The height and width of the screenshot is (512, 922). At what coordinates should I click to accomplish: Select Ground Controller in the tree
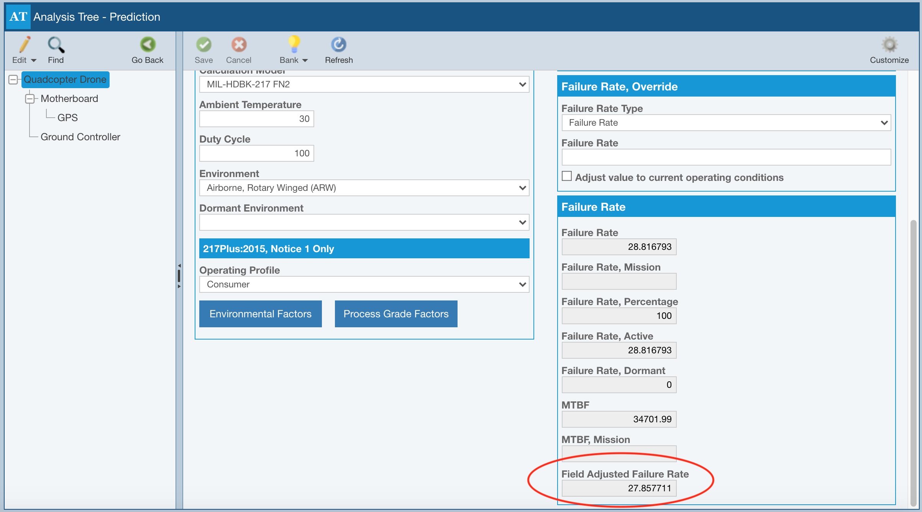[80, 137]
